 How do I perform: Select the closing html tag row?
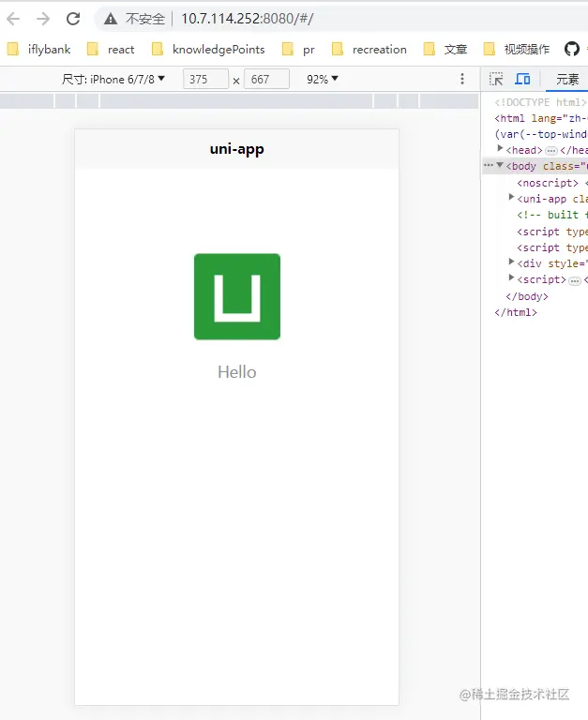[x=535, y=312]
